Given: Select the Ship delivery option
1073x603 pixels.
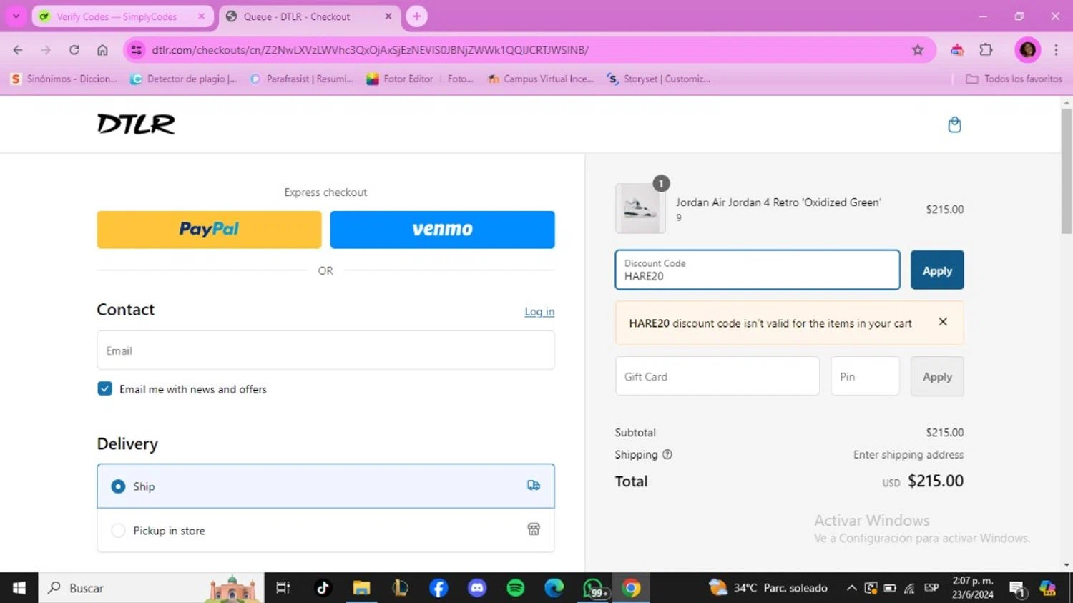Looking at the screenshot, I should pyautogui.click(x=325, y=486).
